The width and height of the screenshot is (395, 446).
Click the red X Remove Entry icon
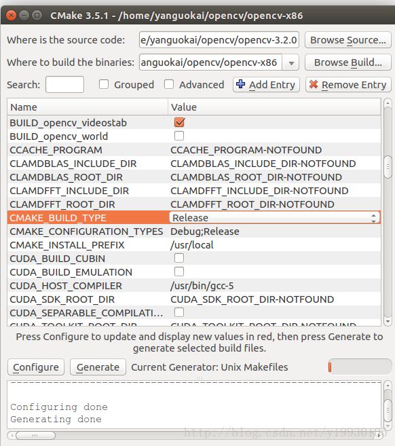(x=314, y=84)
